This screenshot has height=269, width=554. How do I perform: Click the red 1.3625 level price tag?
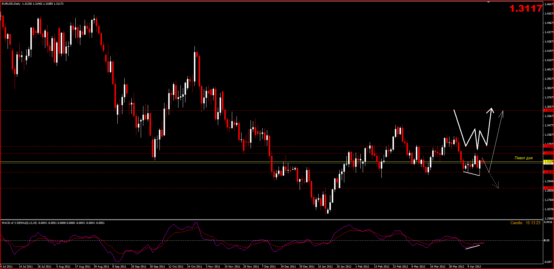tap(549, 110)
